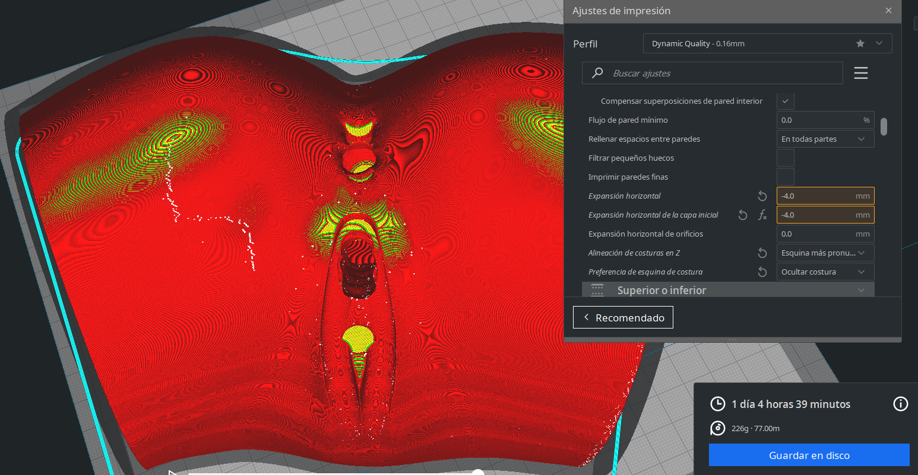Click the fx formula icon for capa inicial
The width and height of the screenshot is (918, 475).
762,215
